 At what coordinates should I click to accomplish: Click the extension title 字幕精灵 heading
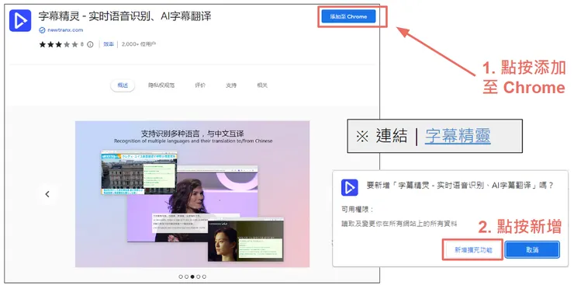125,16
